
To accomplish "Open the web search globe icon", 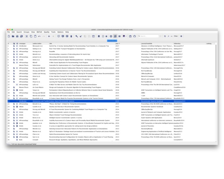I will pyautogui.click(x=111, y=36).
